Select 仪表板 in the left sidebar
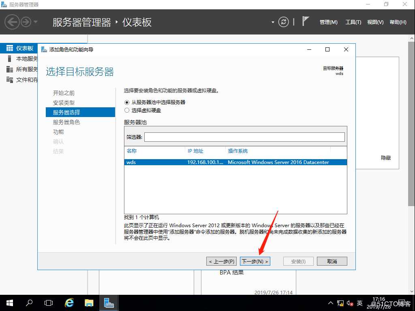This screenshot has height=311, width=415. tap(19, 48)
